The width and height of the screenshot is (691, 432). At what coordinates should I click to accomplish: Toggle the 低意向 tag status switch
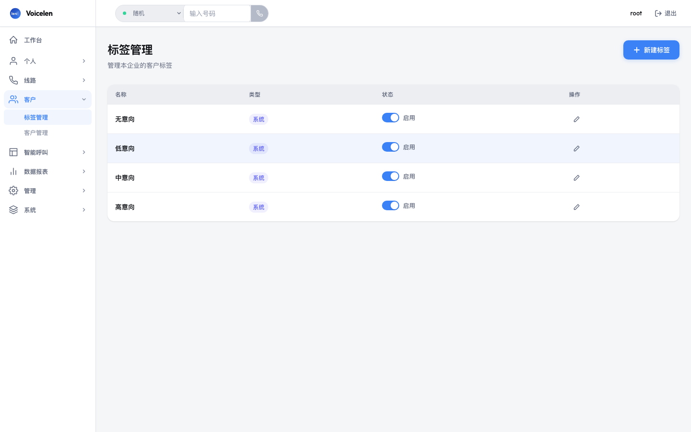pyautogui.click(x=391, y=147)
